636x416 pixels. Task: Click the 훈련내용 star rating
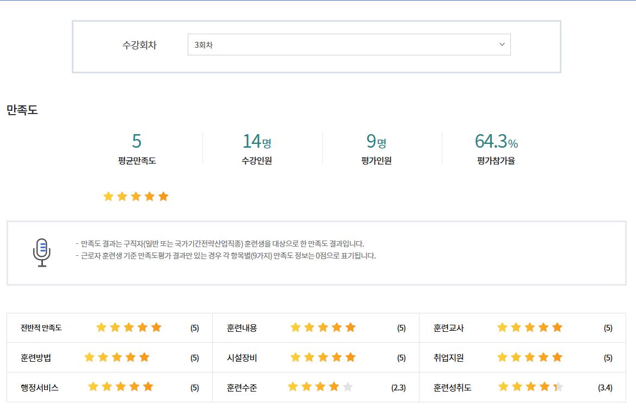point(323,327)
